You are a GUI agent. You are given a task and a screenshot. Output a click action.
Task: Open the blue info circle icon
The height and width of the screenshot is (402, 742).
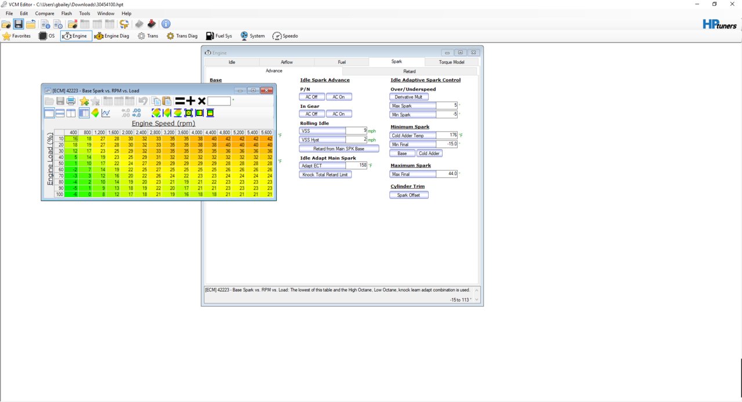click(x=166, y=24)
